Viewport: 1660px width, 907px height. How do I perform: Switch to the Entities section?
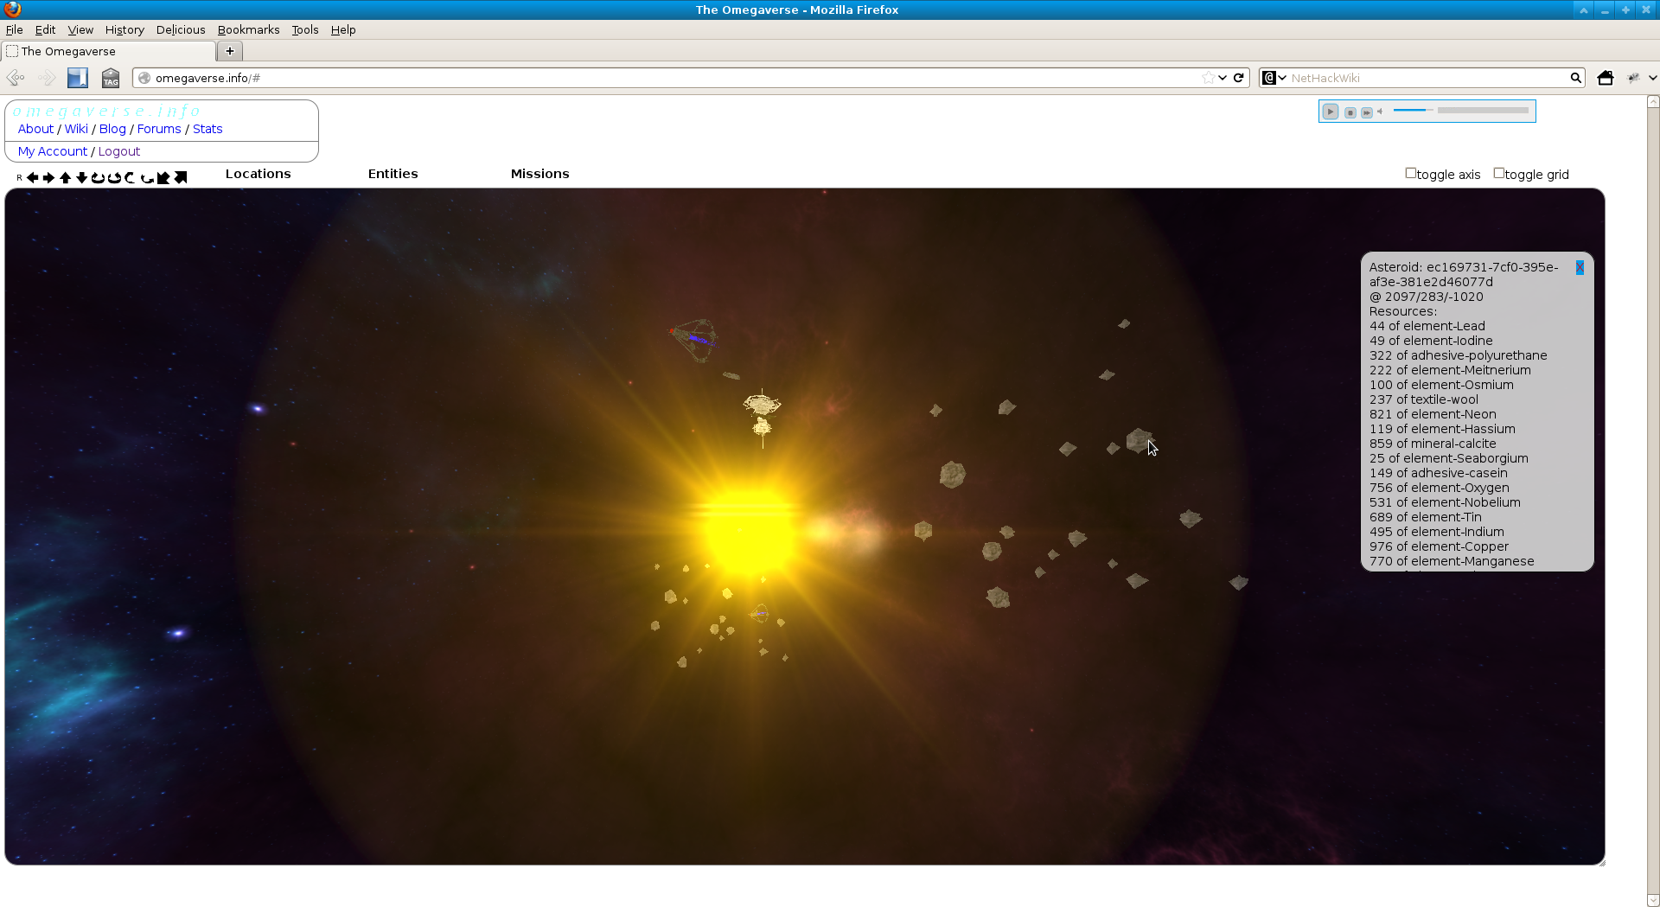(393, 174)
